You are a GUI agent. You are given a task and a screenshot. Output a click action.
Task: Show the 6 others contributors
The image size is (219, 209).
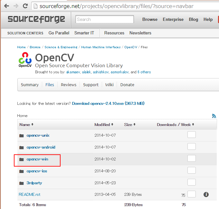point(144,72)
